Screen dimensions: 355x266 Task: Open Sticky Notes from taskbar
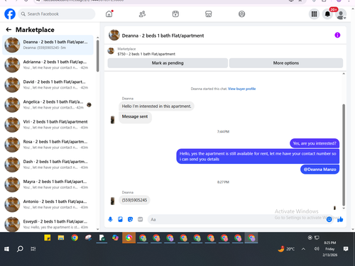48,238
